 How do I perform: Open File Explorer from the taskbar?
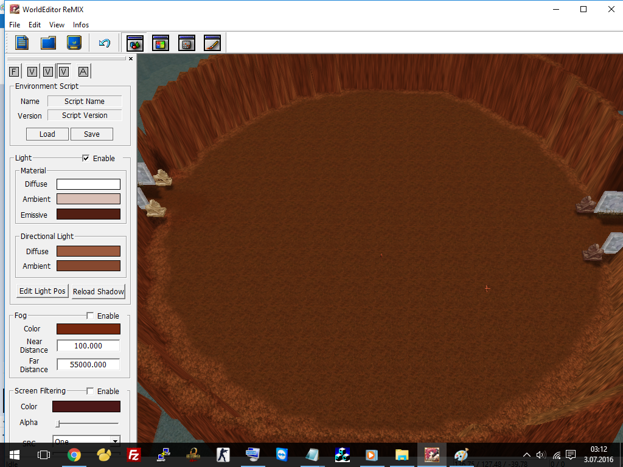point(402,455)
